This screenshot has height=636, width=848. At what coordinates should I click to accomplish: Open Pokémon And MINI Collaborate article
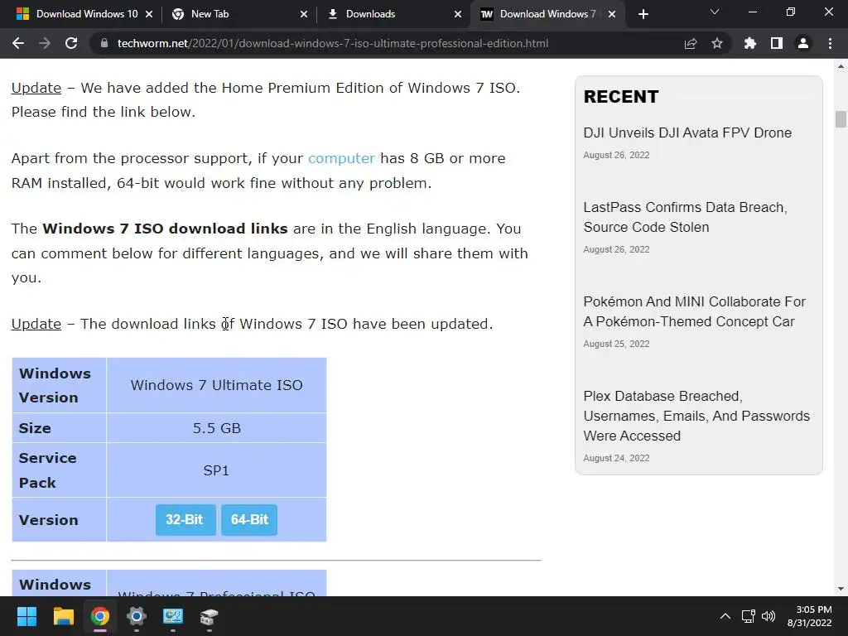pos(695,311)
